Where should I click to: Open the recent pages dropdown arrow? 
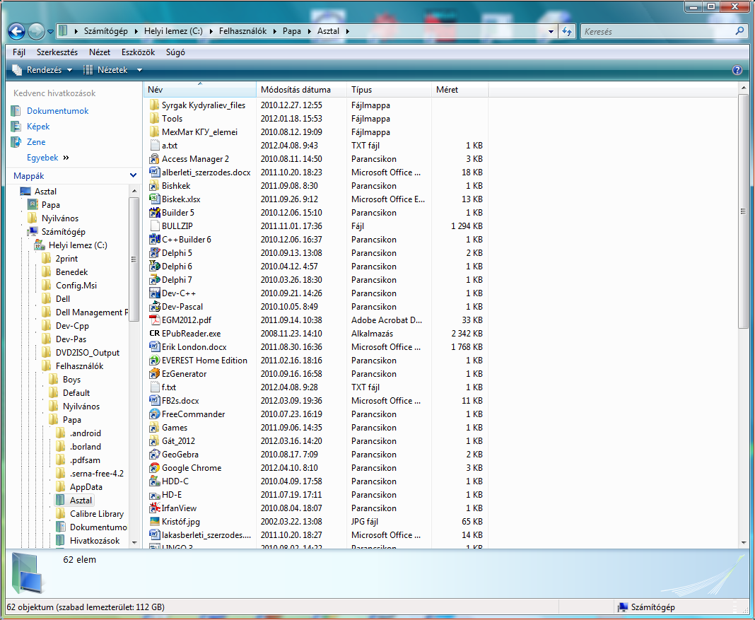pyautogui.click(x=51, y=33)
